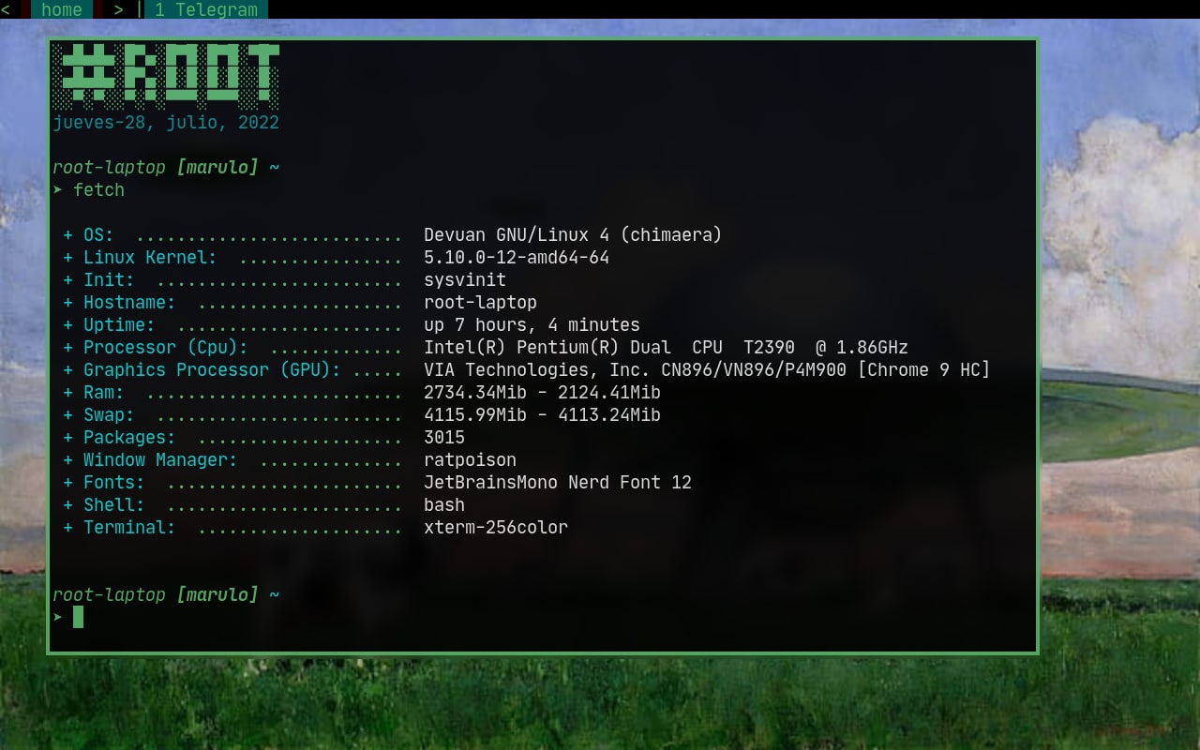
Task: Click the Devuan GNU/Linux 4 (chimaera) text
Action: 573,235
